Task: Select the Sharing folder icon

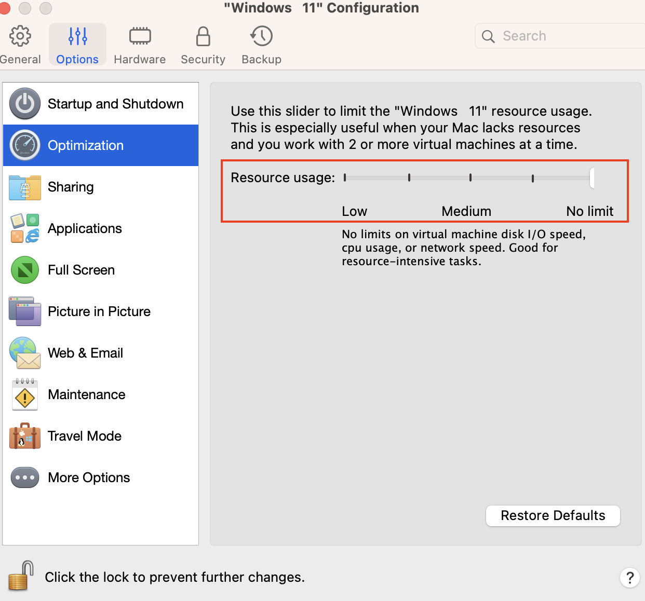Action: pyautogui.click(x=24, y=187)
